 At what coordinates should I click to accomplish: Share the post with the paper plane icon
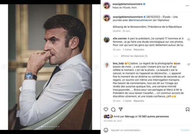(x=120, y=109)
